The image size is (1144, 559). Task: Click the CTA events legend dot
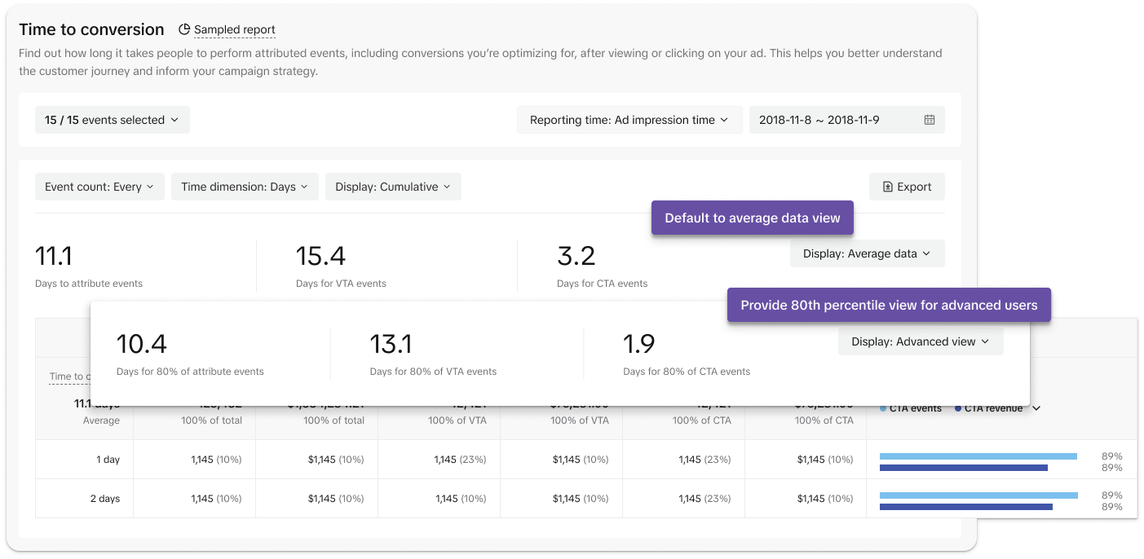[883, 408]
